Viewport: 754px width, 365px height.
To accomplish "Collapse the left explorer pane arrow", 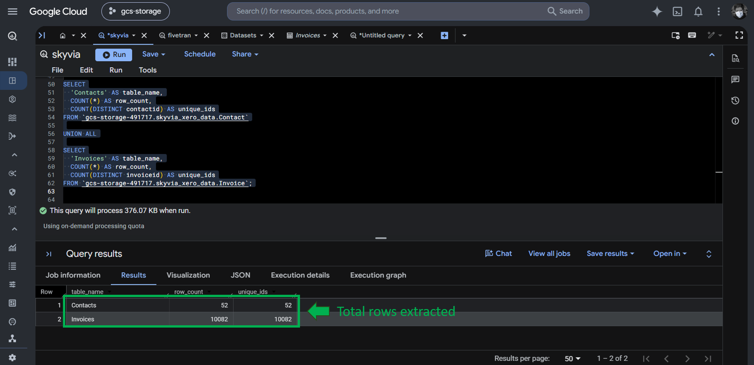I will [42, 35].
